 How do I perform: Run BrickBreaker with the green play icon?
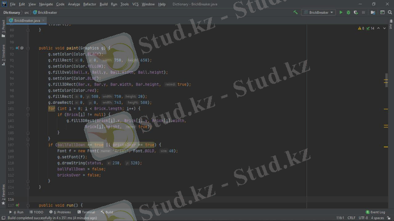point(341,12)
